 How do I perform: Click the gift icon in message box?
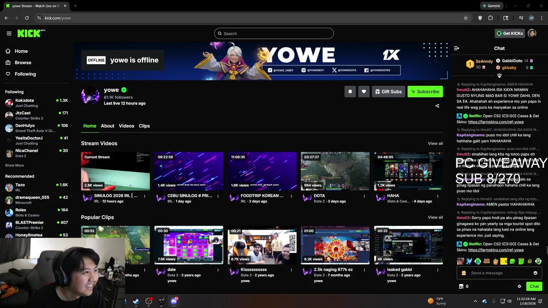pos(464,273)
